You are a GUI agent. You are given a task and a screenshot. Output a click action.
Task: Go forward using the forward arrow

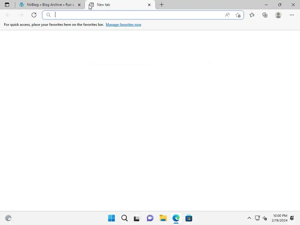coord(21,15)
